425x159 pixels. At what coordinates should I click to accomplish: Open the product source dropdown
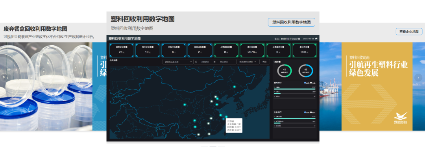[x=177, y=62]
